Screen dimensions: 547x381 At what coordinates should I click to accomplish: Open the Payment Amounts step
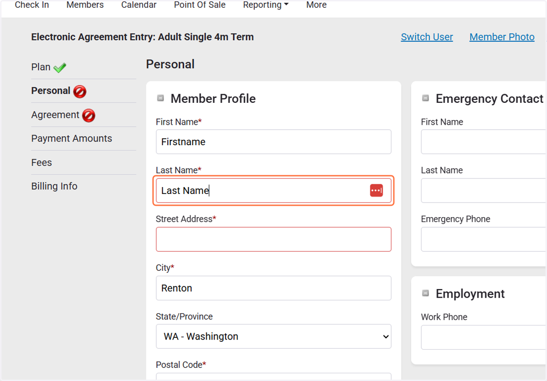click(x=72, y=138)
